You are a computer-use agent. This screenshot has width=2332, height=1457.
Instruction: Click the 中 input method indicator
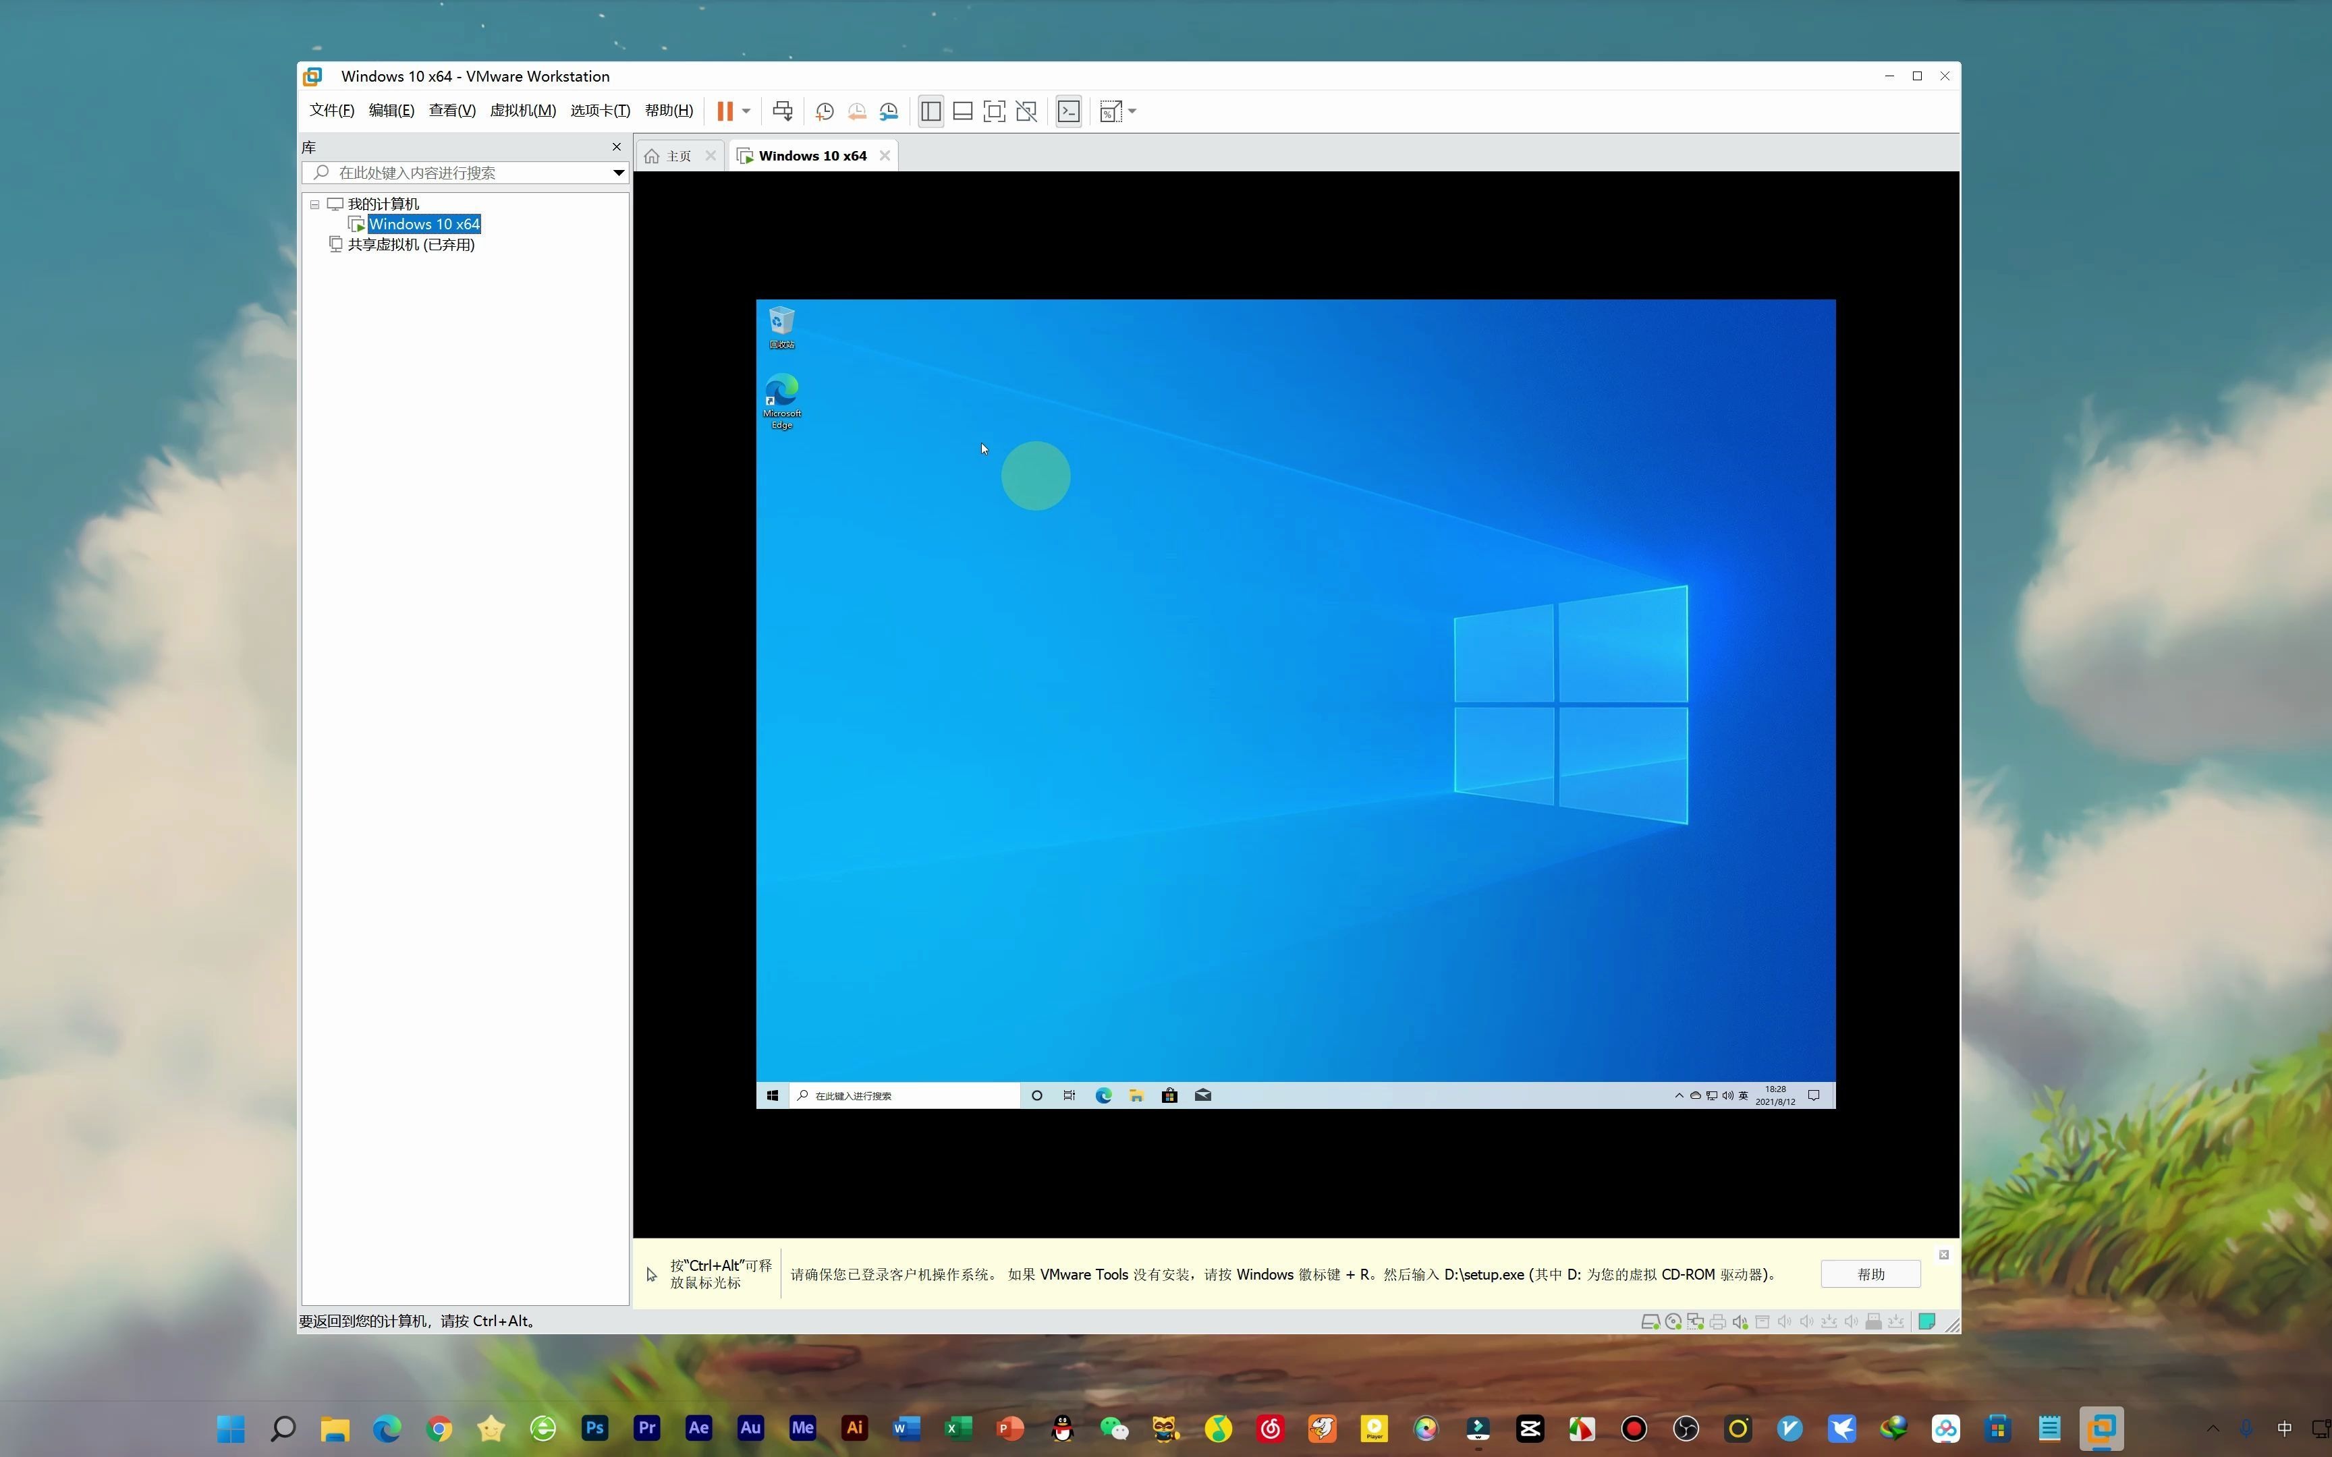tap(2284, 1428)
